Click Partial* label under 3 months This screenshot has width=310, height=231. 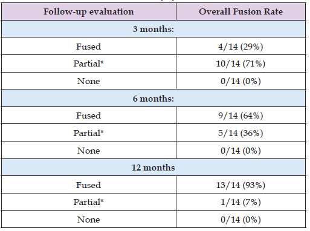click(88, 63)
